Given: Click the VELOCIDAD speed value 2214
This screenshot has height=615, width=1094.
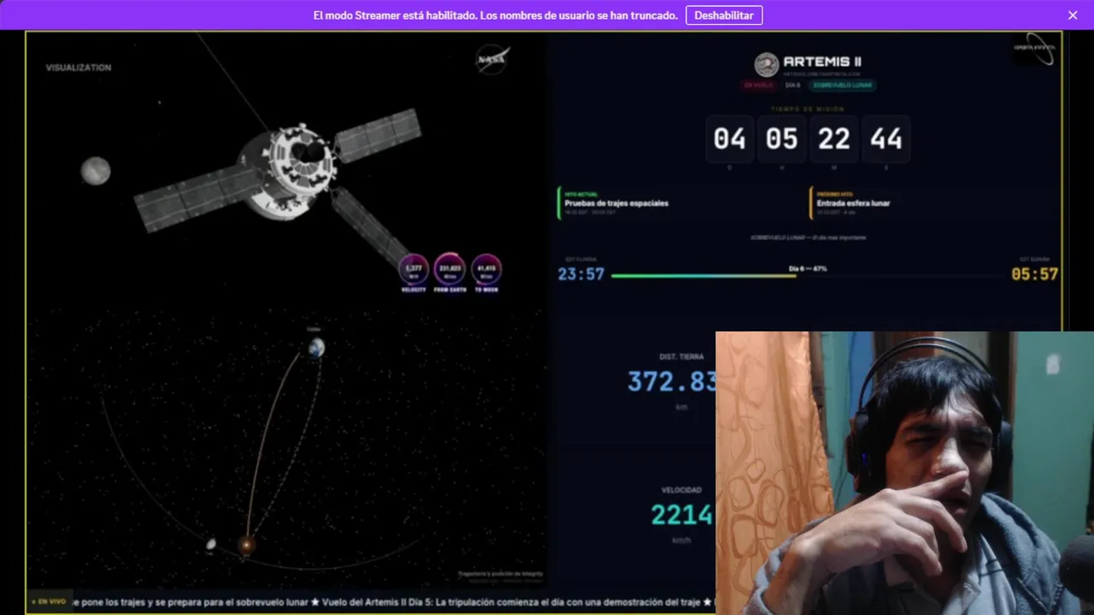Looking at the screenshot, I should pyautogui.click(x=682, y=514).
